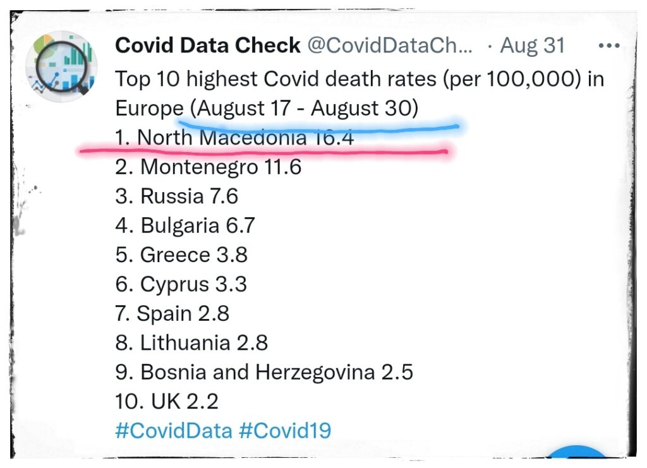This screenshot has height=468, width=647.
Task: Click '9. Bosnia and Herzegovina 2.5' line
Action: 264,372
